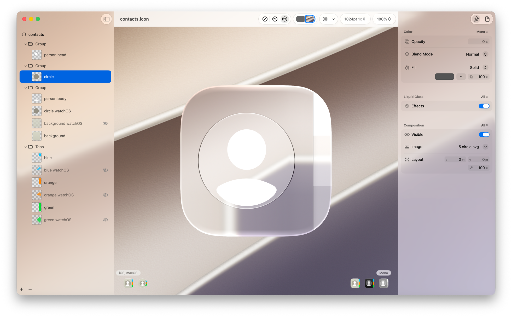
Task: Click the Blend Mode stack icon
Action: pos(407,54)
